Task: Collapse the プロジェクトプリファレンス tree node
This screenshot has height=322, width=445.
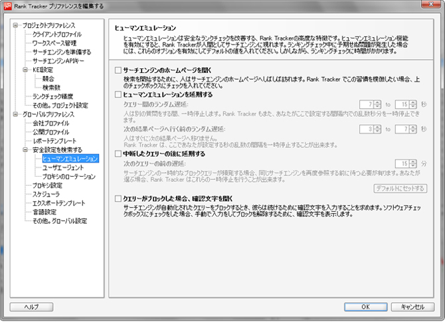Action: [x=15, y=25]
